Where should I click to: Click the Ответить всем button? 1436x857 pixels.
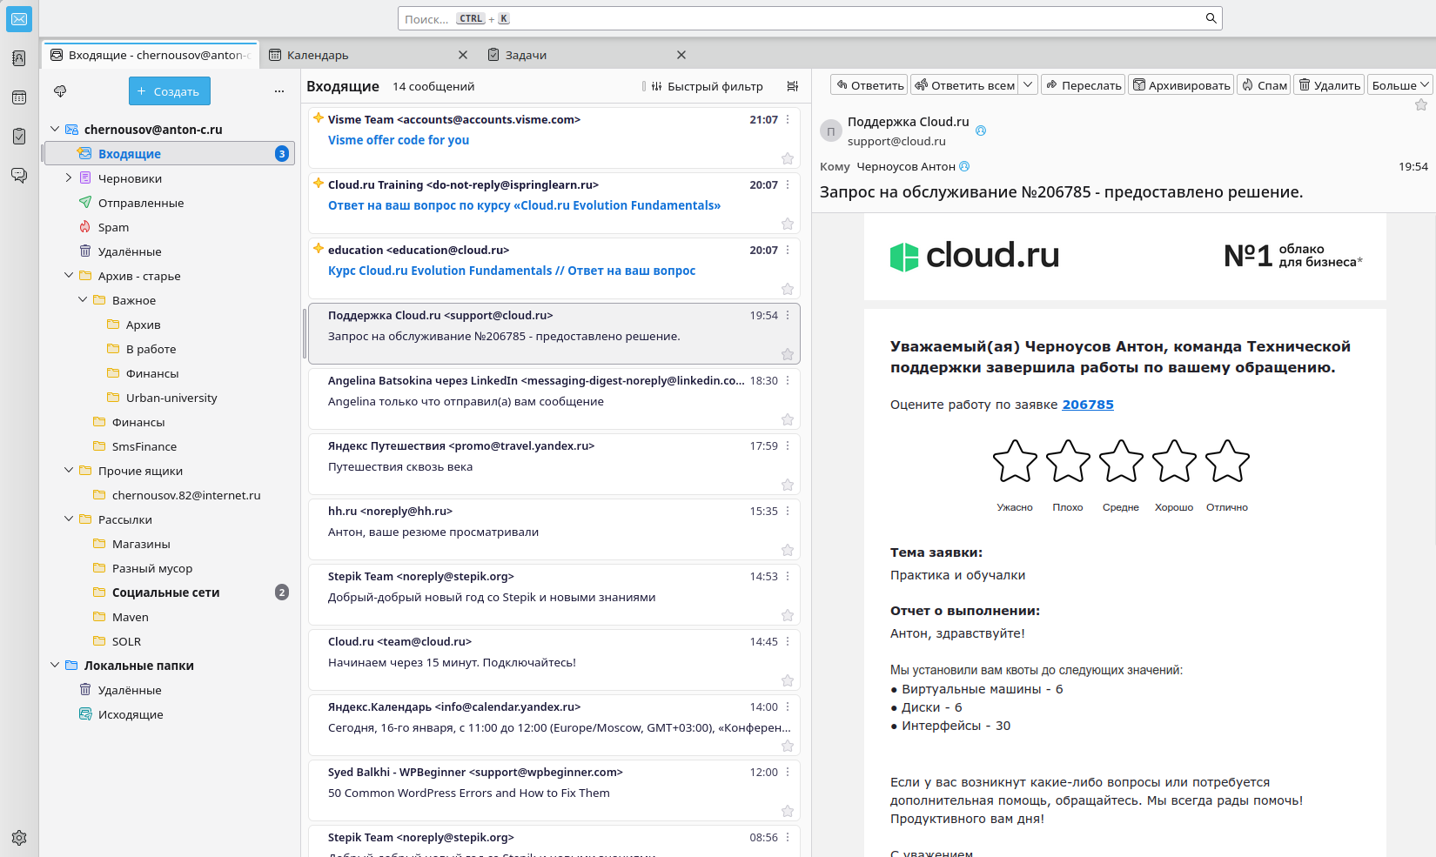[x=964, y=84]
